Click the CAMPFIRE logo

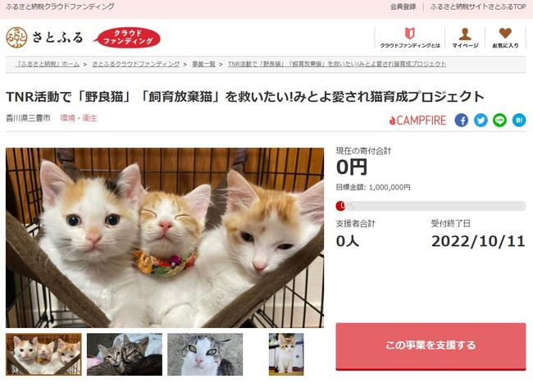(x=417, y=121)
